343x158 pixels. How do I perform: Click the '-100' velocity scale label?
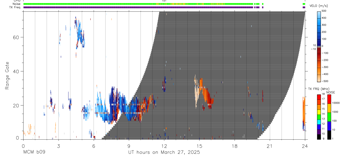[325, 53]
